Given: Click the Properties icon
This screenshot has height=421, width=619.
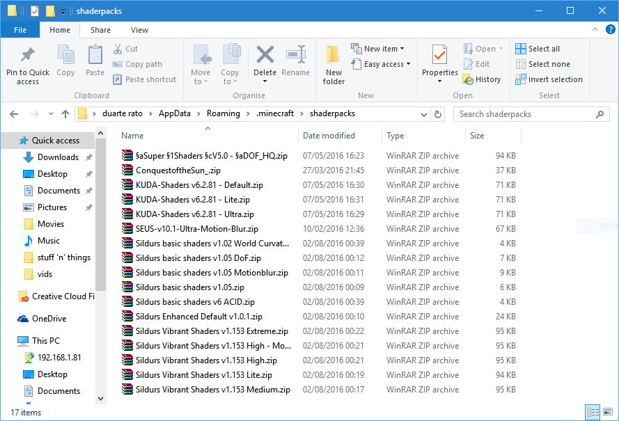Looking at the screenshot, I should [439, 55].
